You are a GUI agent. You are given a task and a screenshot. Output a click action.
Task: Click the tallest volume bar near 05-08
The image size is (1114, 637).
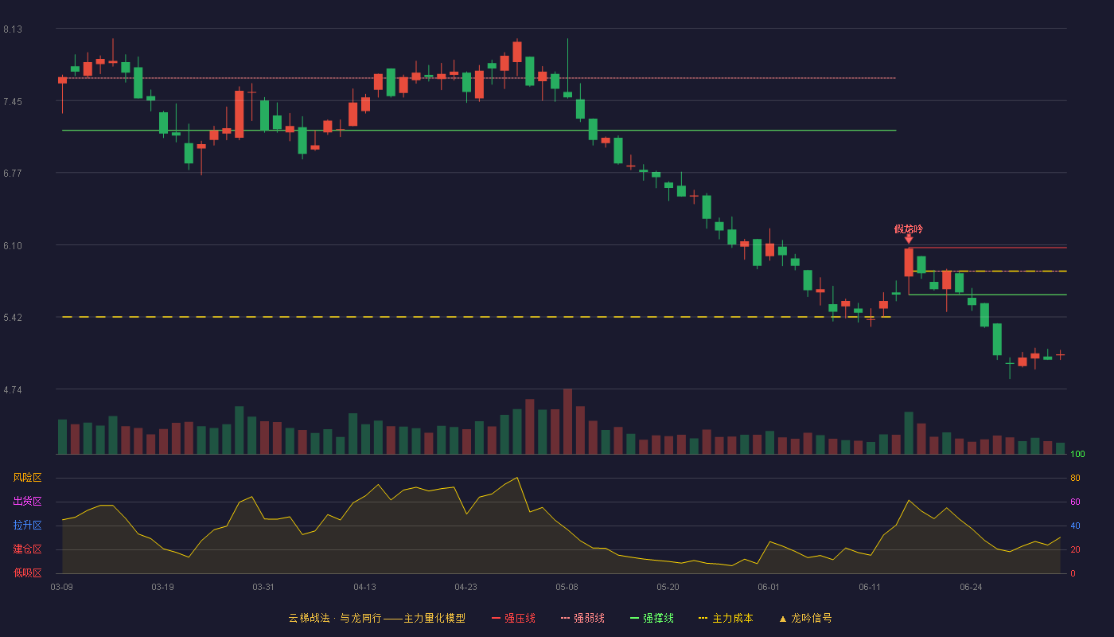[x=567, y=421]
